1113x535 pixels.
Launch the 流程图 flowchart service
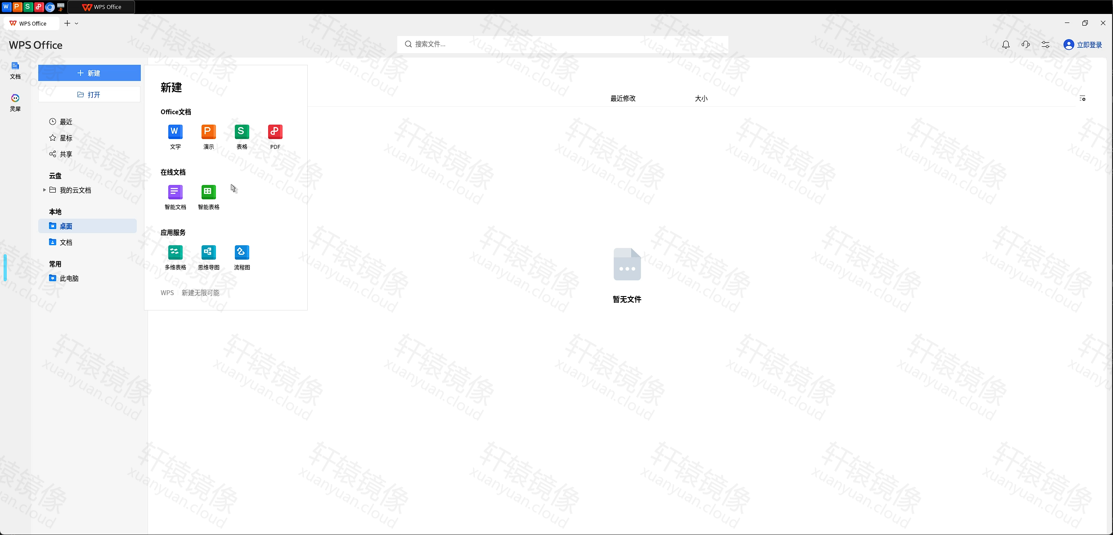pos(242,257)
